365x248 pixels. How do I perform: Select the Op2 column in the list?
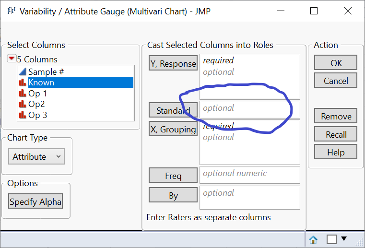(x=37, y=104)
